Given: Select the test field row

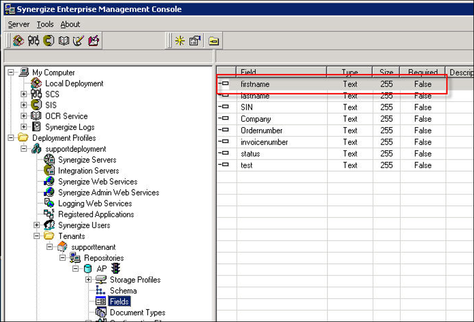Looking at the screenshot, I should pyautogui.click(x=345, y=165).
